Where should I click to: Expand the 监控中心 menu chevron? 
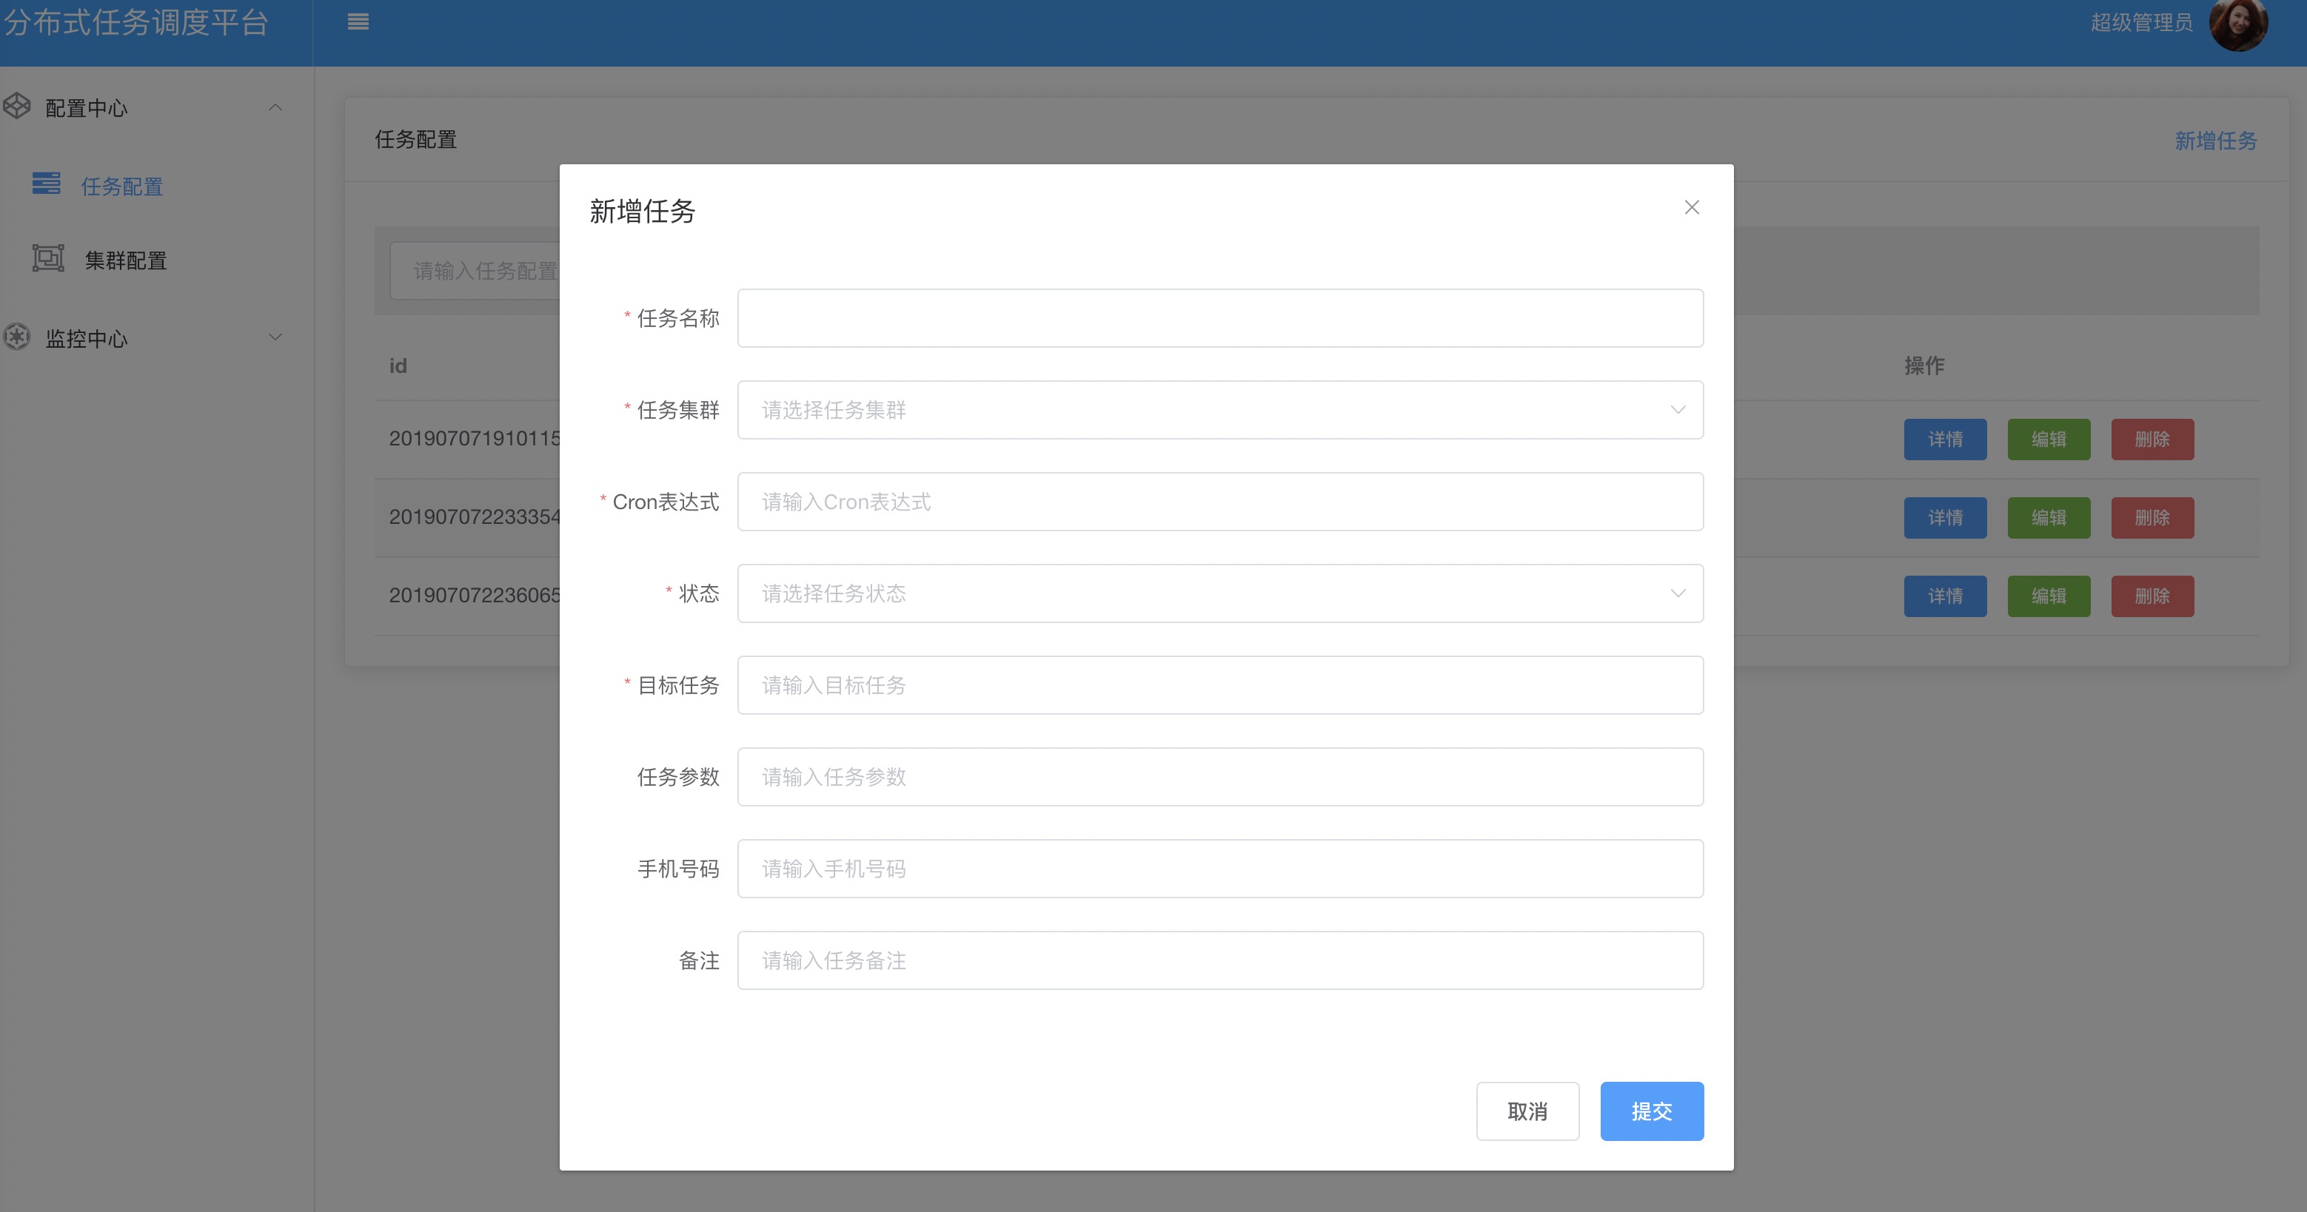pyautogui.click(x=276, y=337)
